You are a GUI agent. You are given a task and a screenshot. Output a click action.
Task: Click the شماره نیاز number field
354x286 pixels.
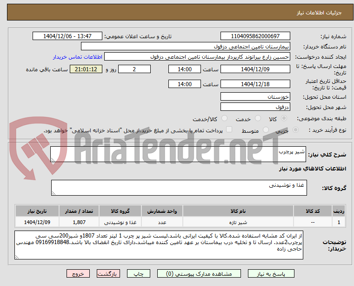point(255,36)
